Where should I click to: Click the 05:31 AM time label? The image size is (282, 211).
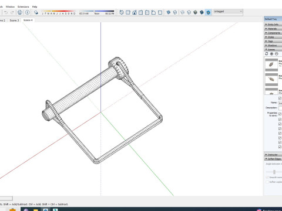coord(84,13)
